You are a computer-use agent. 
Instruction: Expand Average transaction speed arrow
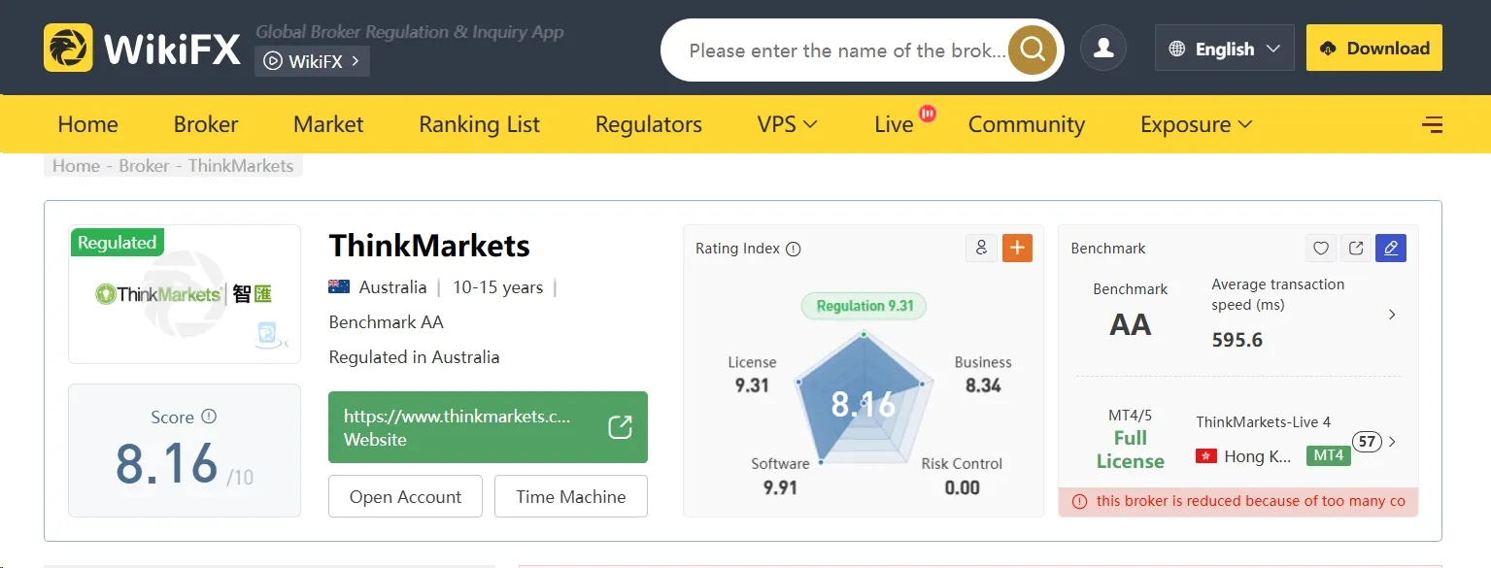1392,315
